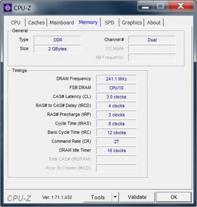Click DRAM Idle Timer value 16 clocks
Screen dimensions: 197x207
coord(116,150)
